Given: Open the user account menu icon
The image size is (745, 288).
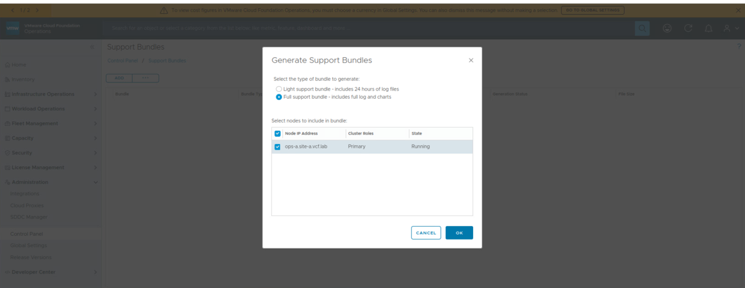Looking at the screenshot, I should coord(728,29).
